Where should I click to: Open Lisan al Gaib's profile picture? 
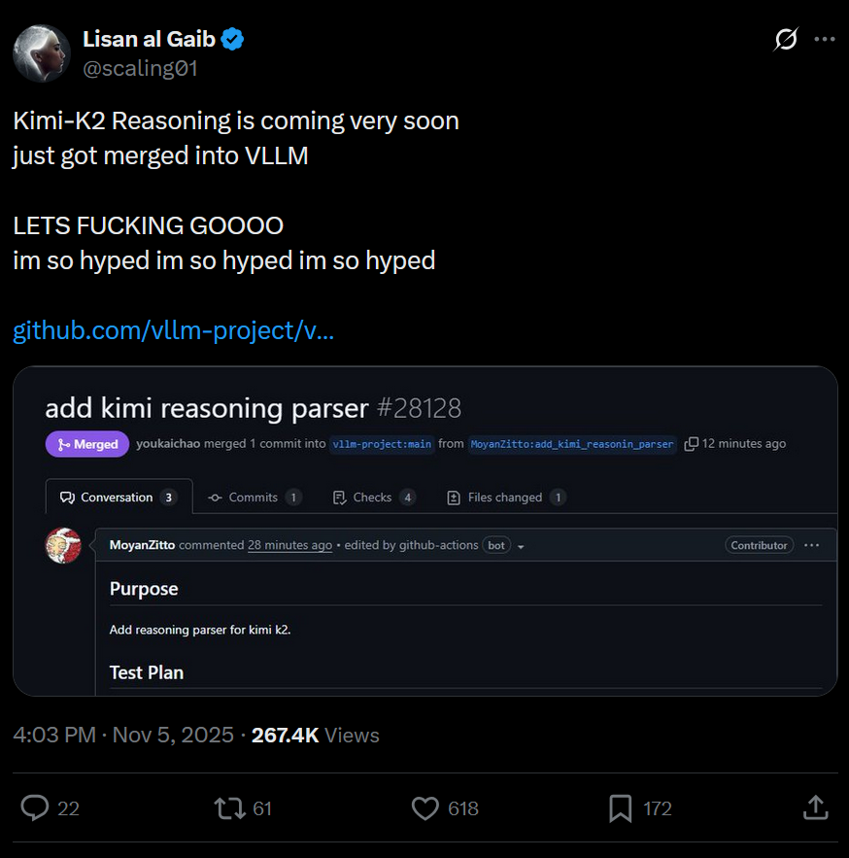click(x=42, y=52)
